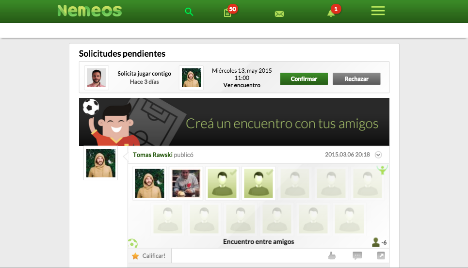
Task: Click the Nemeos logo
Action: (90, 11)
